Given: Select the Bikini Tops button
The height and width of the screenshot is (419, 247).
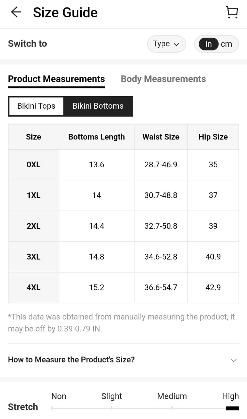Looking at the screenshot, I should (x=36, y=106).
